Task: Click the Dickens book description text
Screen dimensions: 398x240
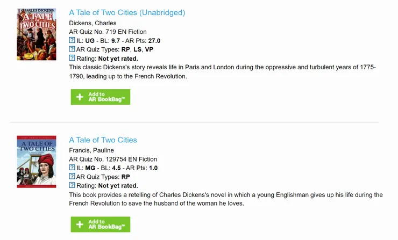Action: coord(223,71)
